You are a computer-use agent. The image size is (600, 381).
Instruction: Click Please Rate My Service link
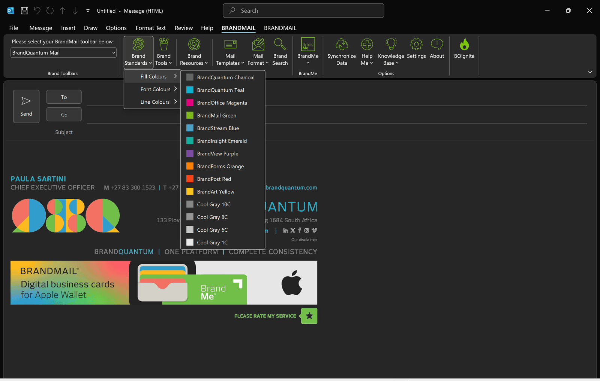point(265,316)
